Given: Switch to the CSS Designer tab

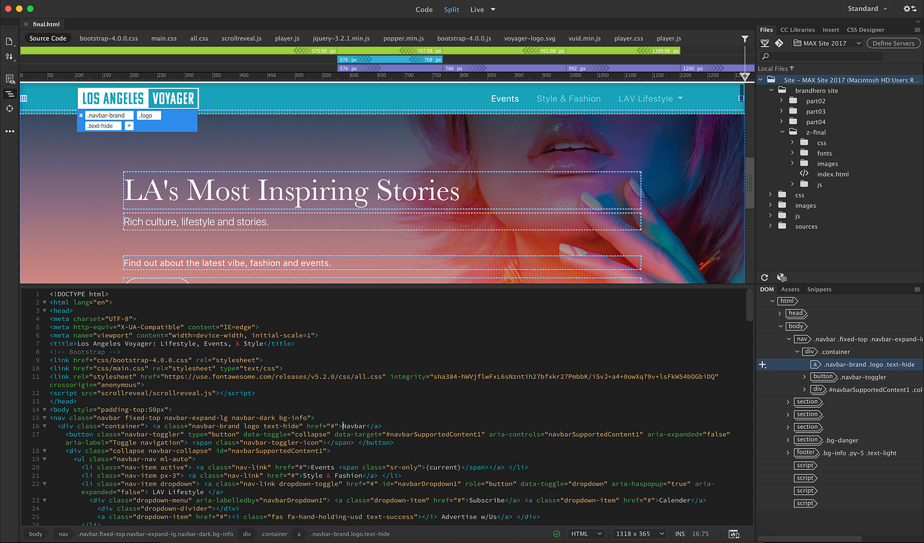Looking at the screenshot, I should [866, 29].
